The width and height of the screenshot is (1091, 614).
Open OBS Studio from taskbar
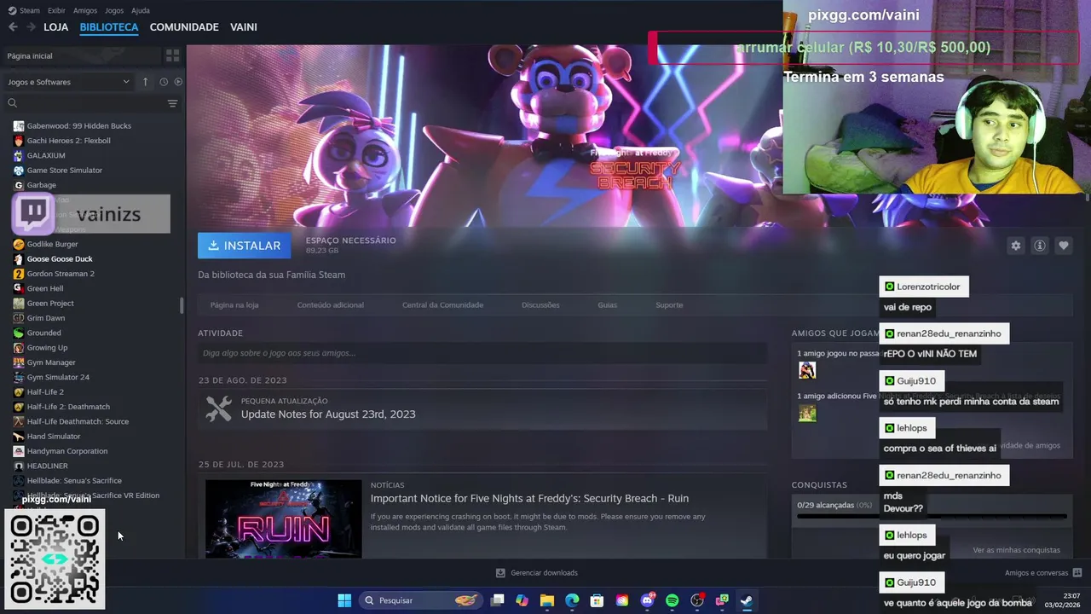pos(697,600)
